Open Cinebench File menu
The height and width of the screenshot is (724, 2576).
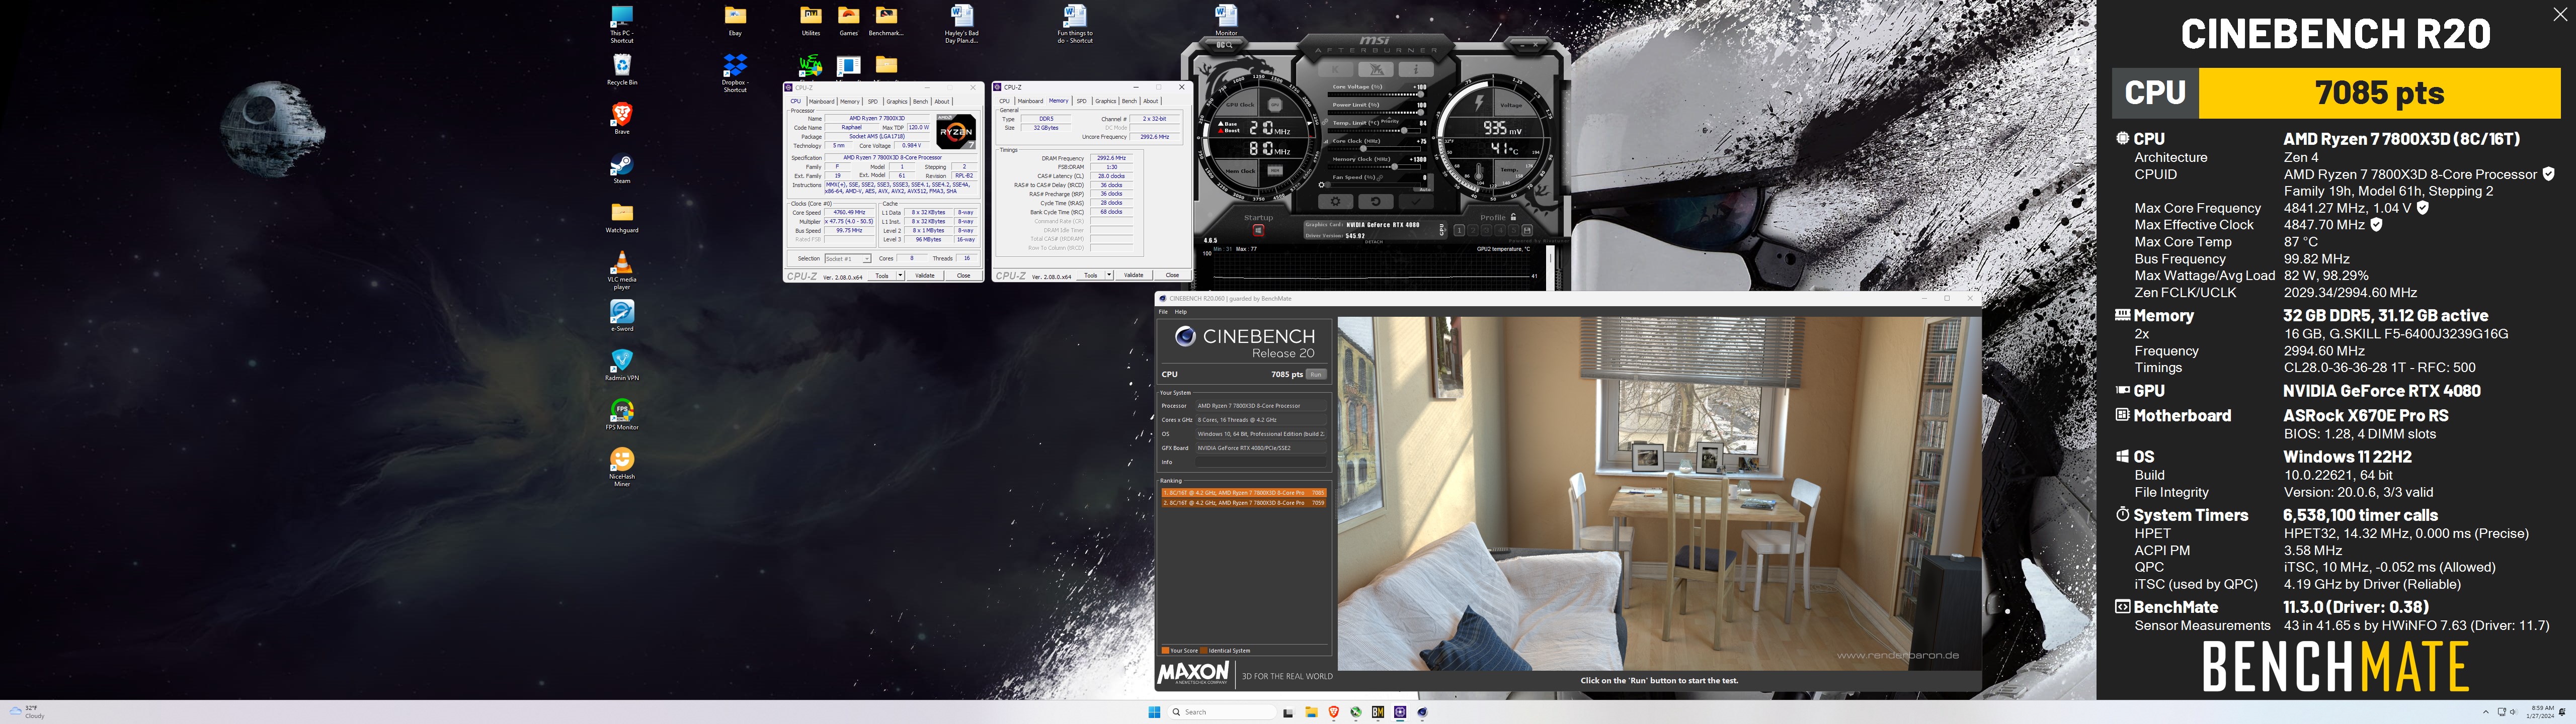[x=1163, y=312]
